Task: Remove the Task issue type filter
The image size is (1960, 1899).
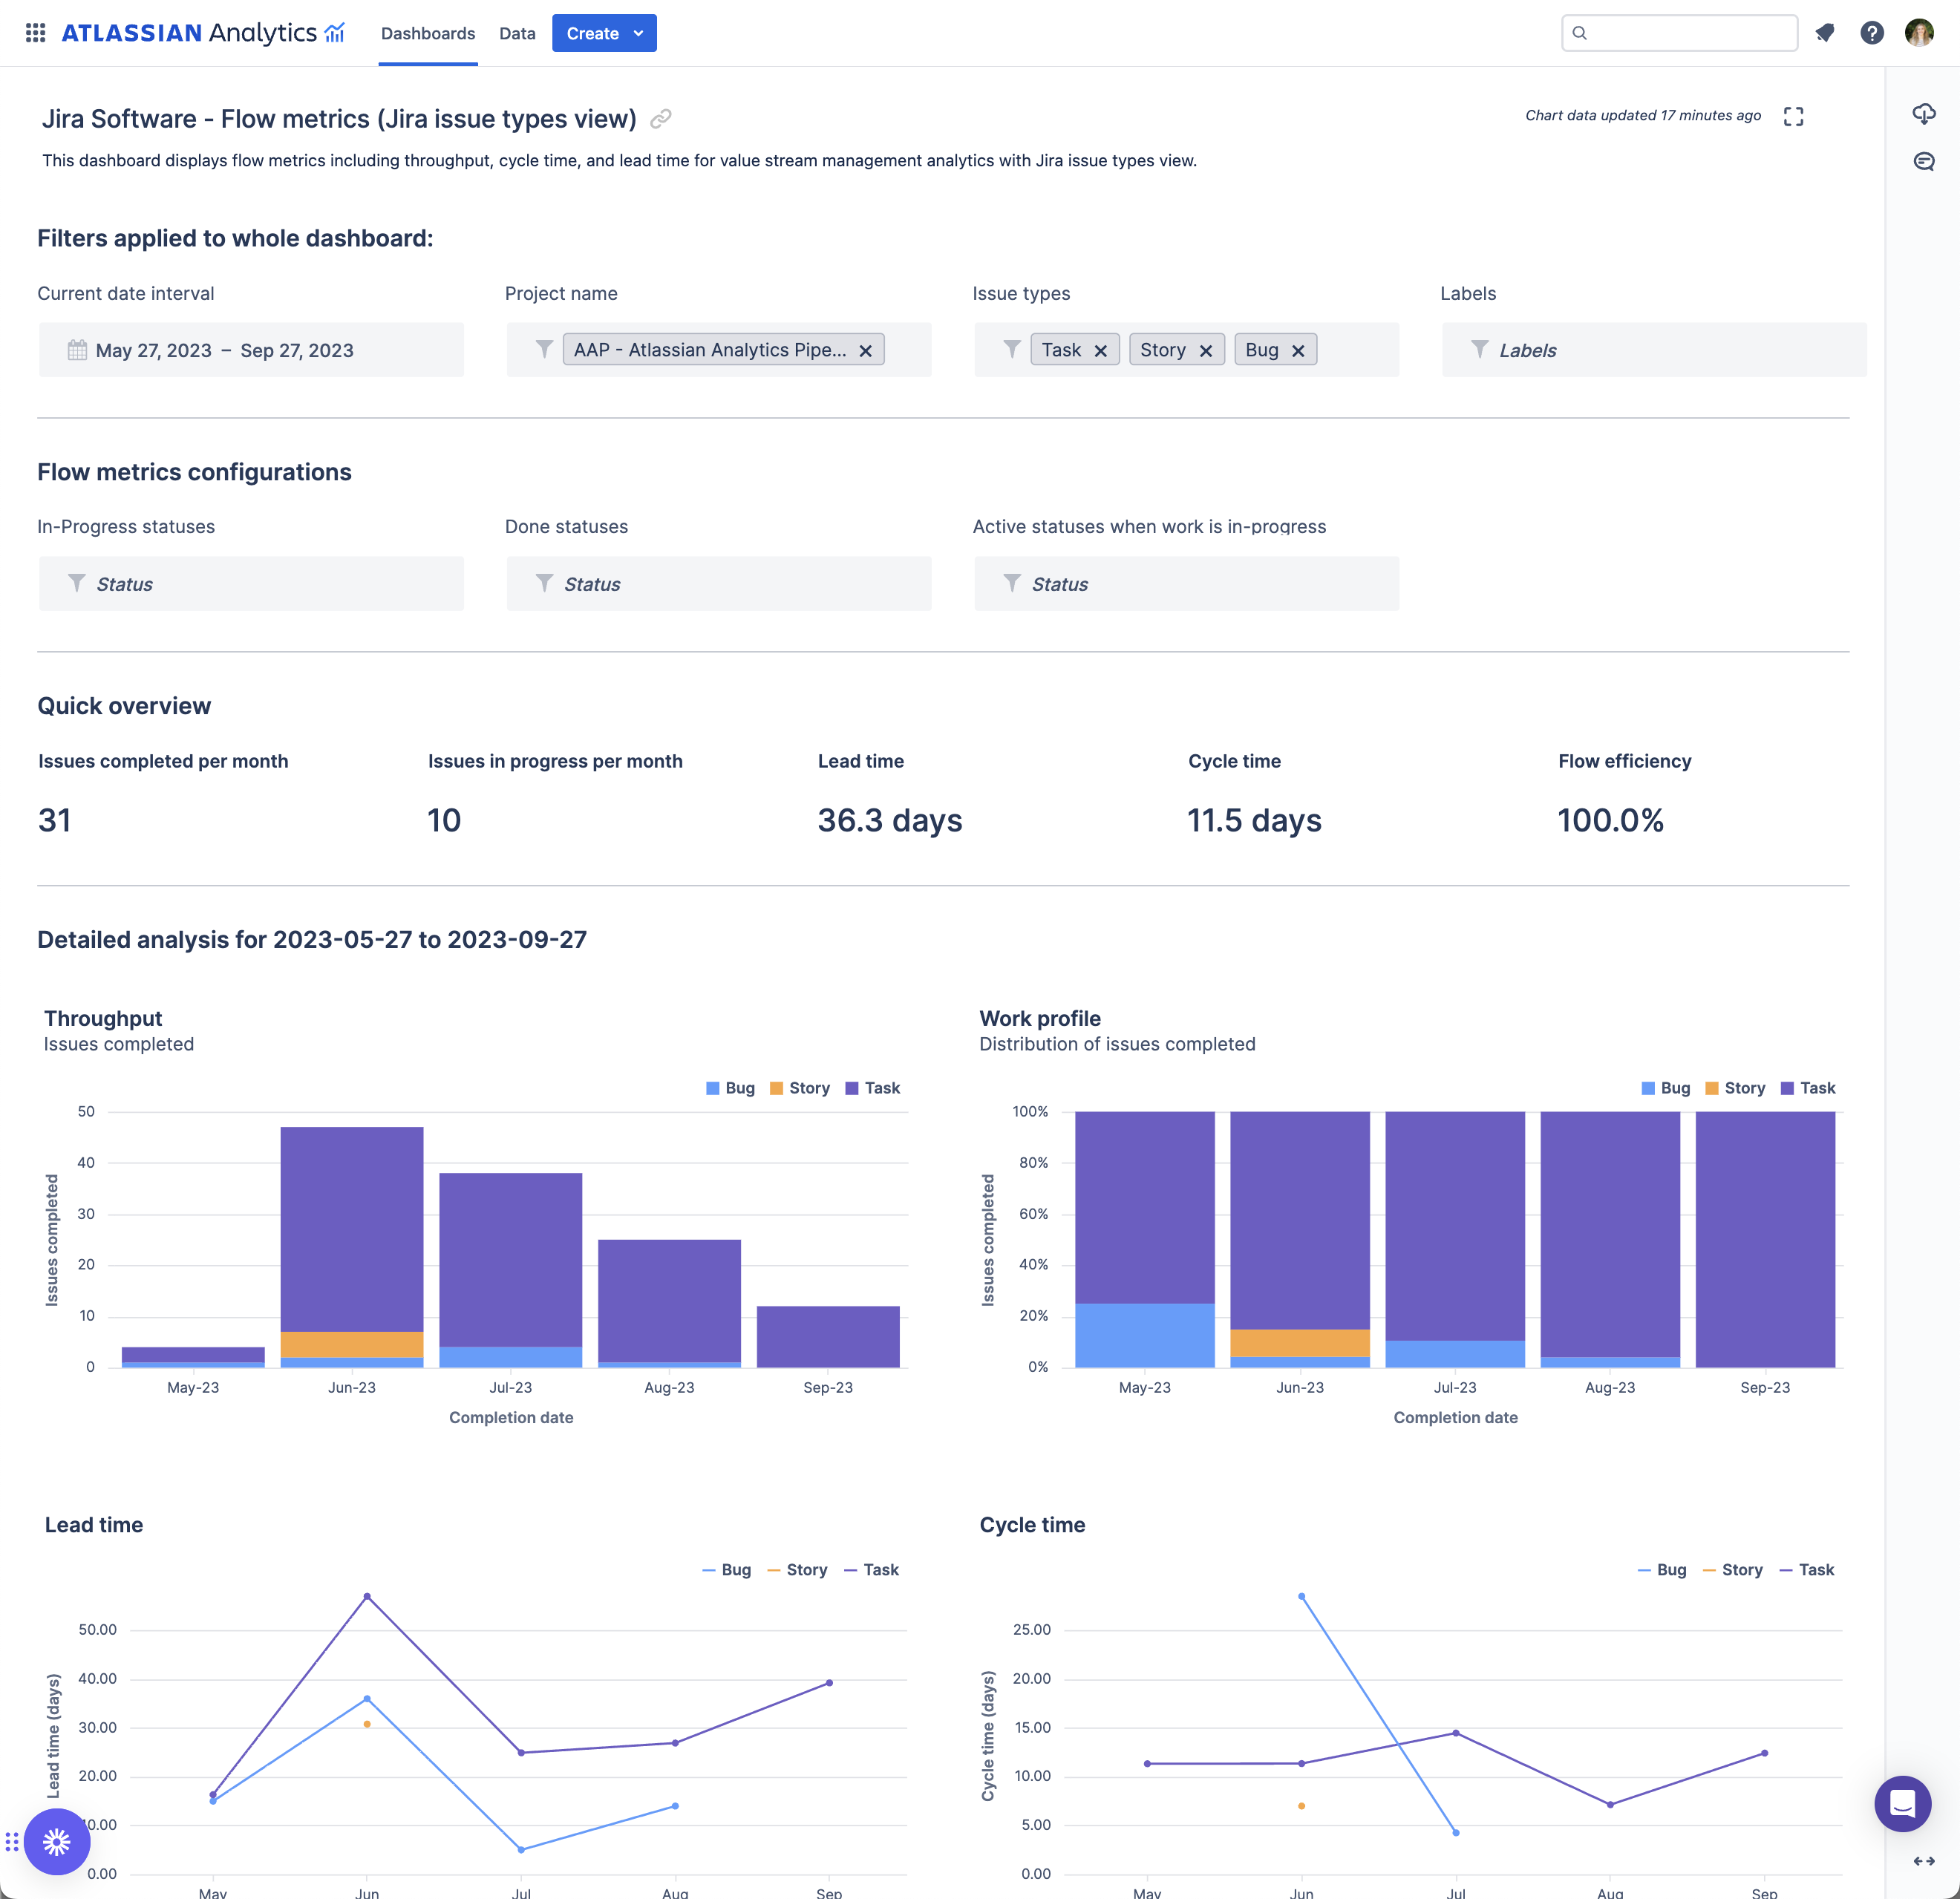Action: click(x=1100, y=350)
